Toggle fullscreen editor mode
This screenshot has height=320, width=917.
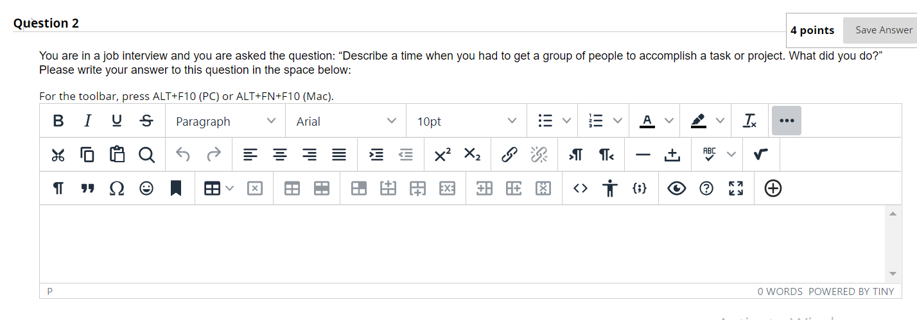[x=735, y=189]
